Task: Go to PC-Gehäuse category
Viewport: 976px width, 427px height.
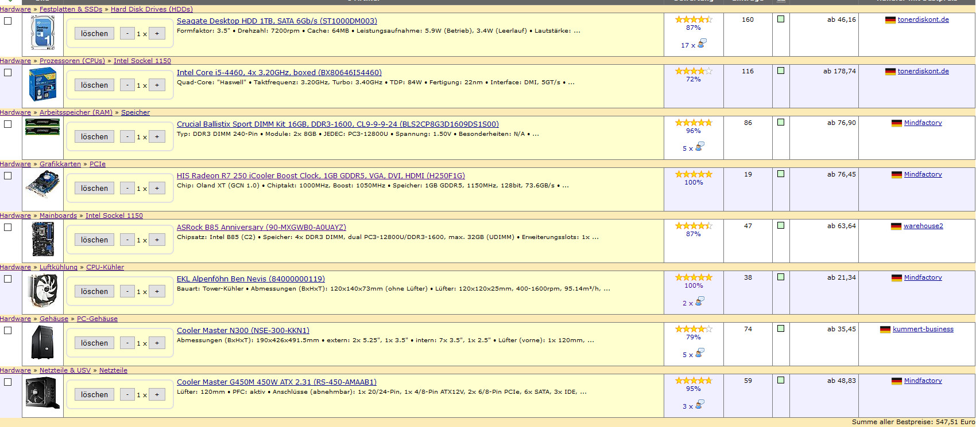Action: coord(97,319)
